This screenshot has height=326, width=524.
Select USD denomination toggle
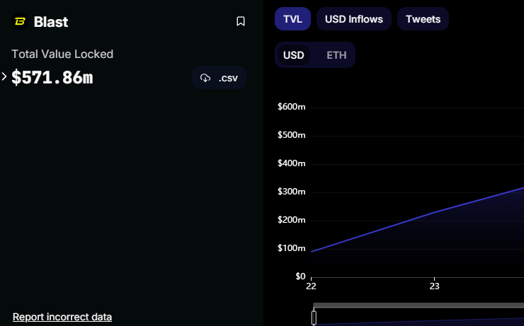point(294,55)
